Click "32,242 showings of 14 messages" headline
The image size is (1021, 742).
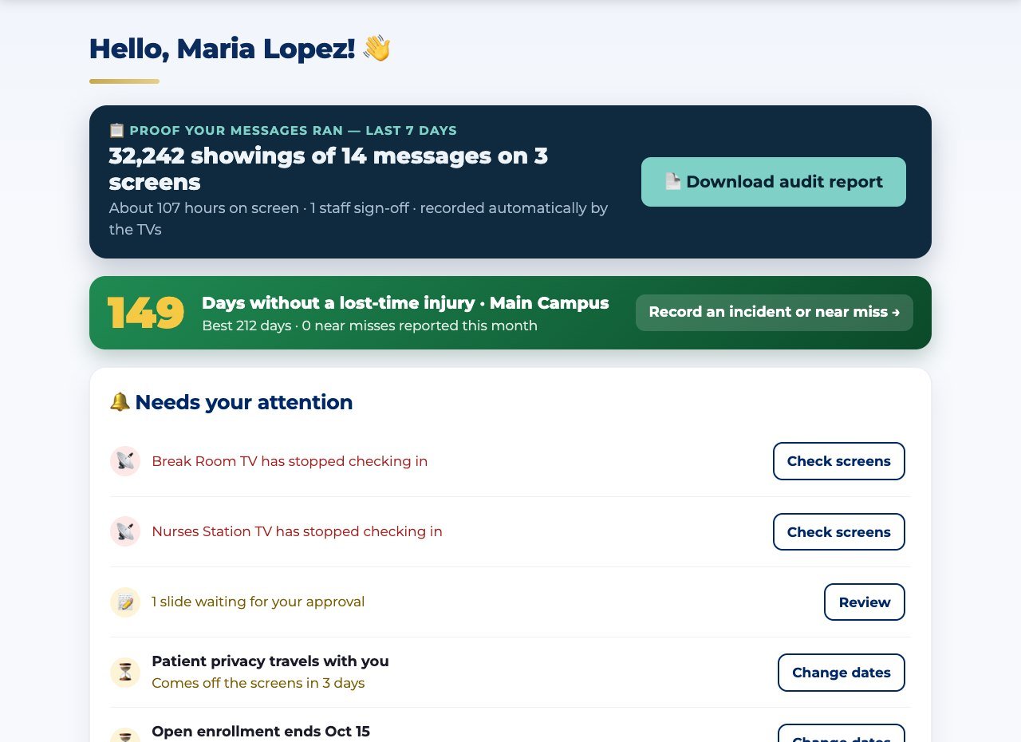(329, 168)
